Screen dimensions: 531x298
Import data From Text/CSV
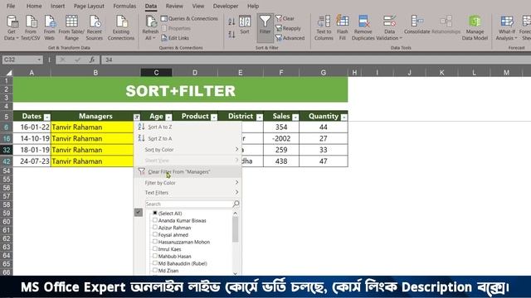pyautogui.click(x=31, y=27)
